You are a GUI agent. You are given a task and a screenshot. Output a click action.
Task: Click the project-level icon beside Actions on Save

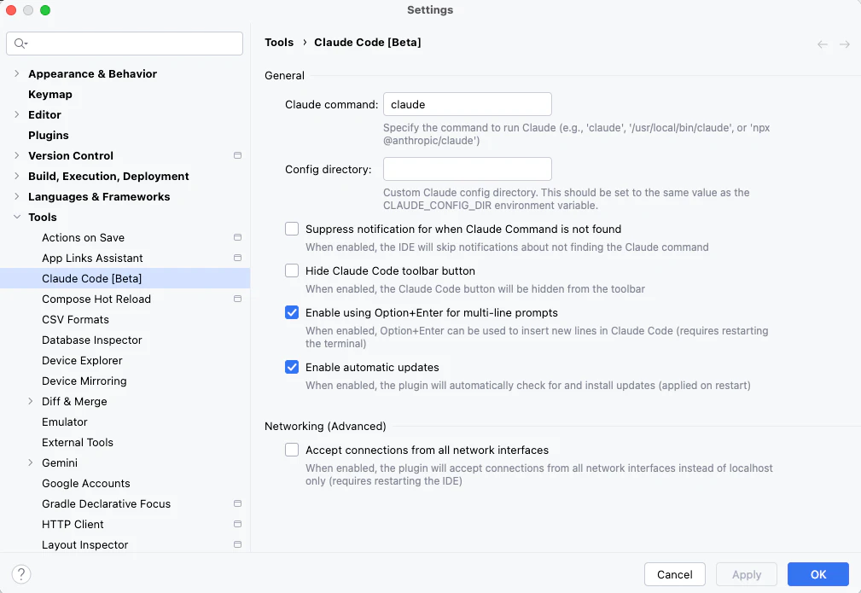(x=238, y=237)
